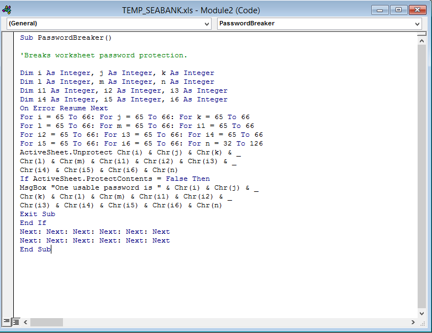
Task: Minimize the Module2 code window
Action: click(380, 10)
